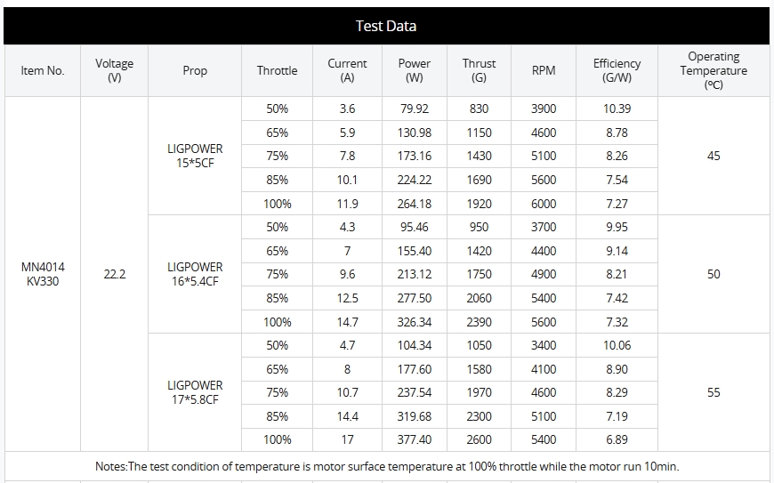The width and height of the screenshot is (774, 483).
Task: Select the Thrust (G) column header
Action: [x=479, y=70]
